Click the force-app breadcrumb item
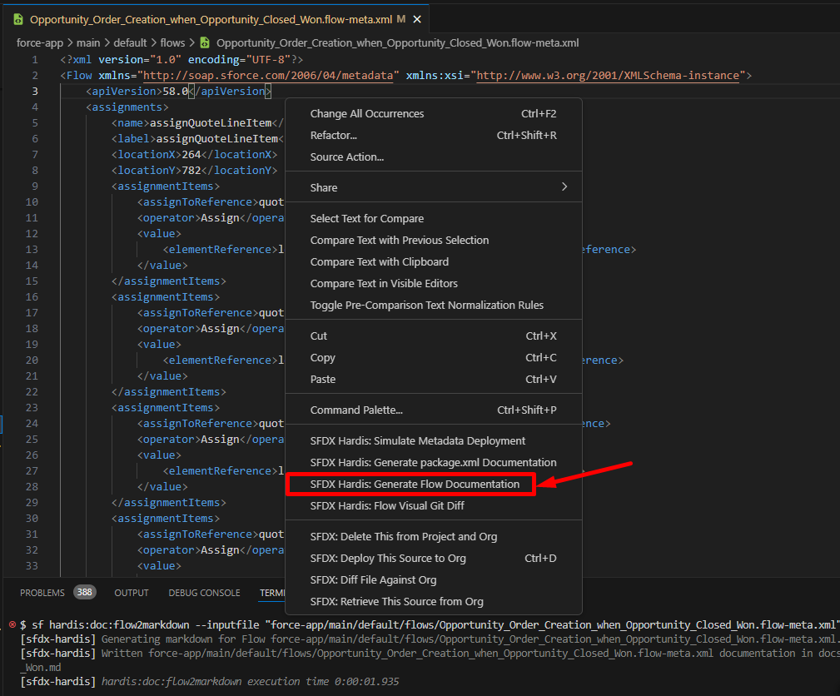The image size is (840, 696). [x=40, y=42]
